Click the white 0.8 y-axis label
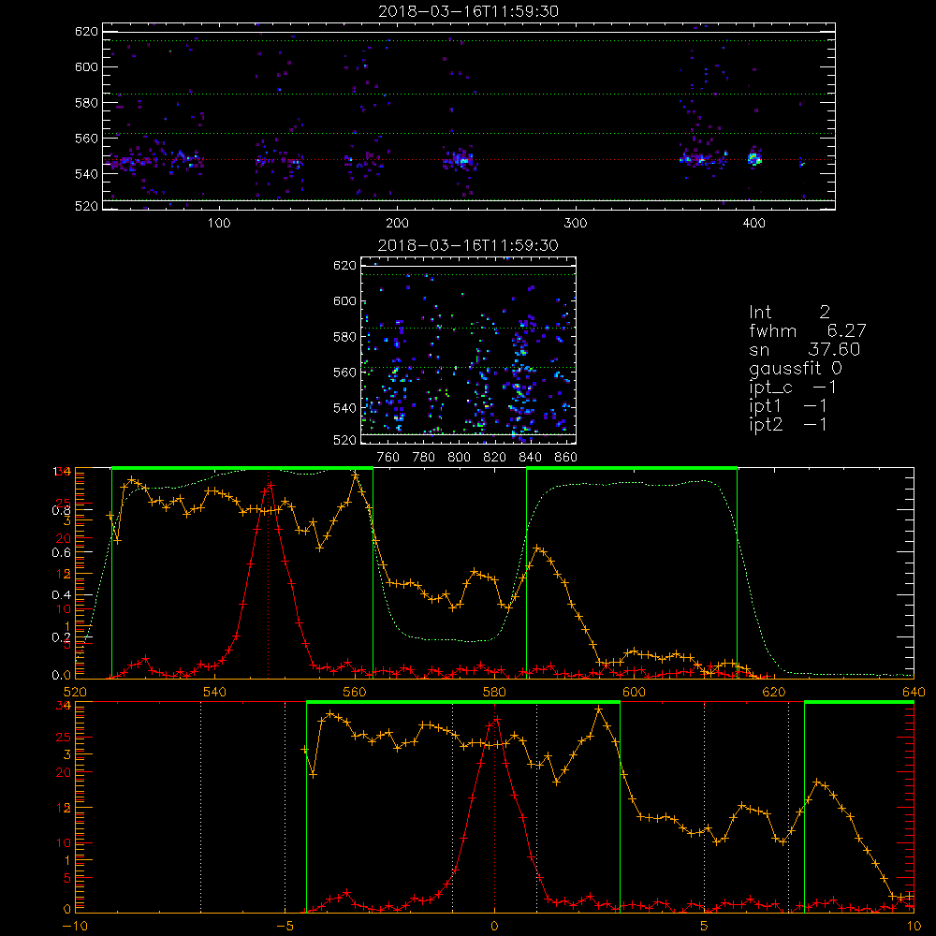The height and width of the screenshot is (936, 936). [x=61, y=510]
